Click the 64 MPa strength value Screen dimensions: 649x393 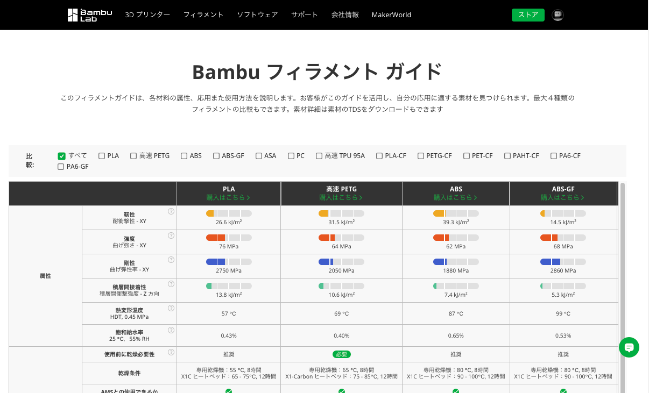pyautogui.click(x=341, y=246)
